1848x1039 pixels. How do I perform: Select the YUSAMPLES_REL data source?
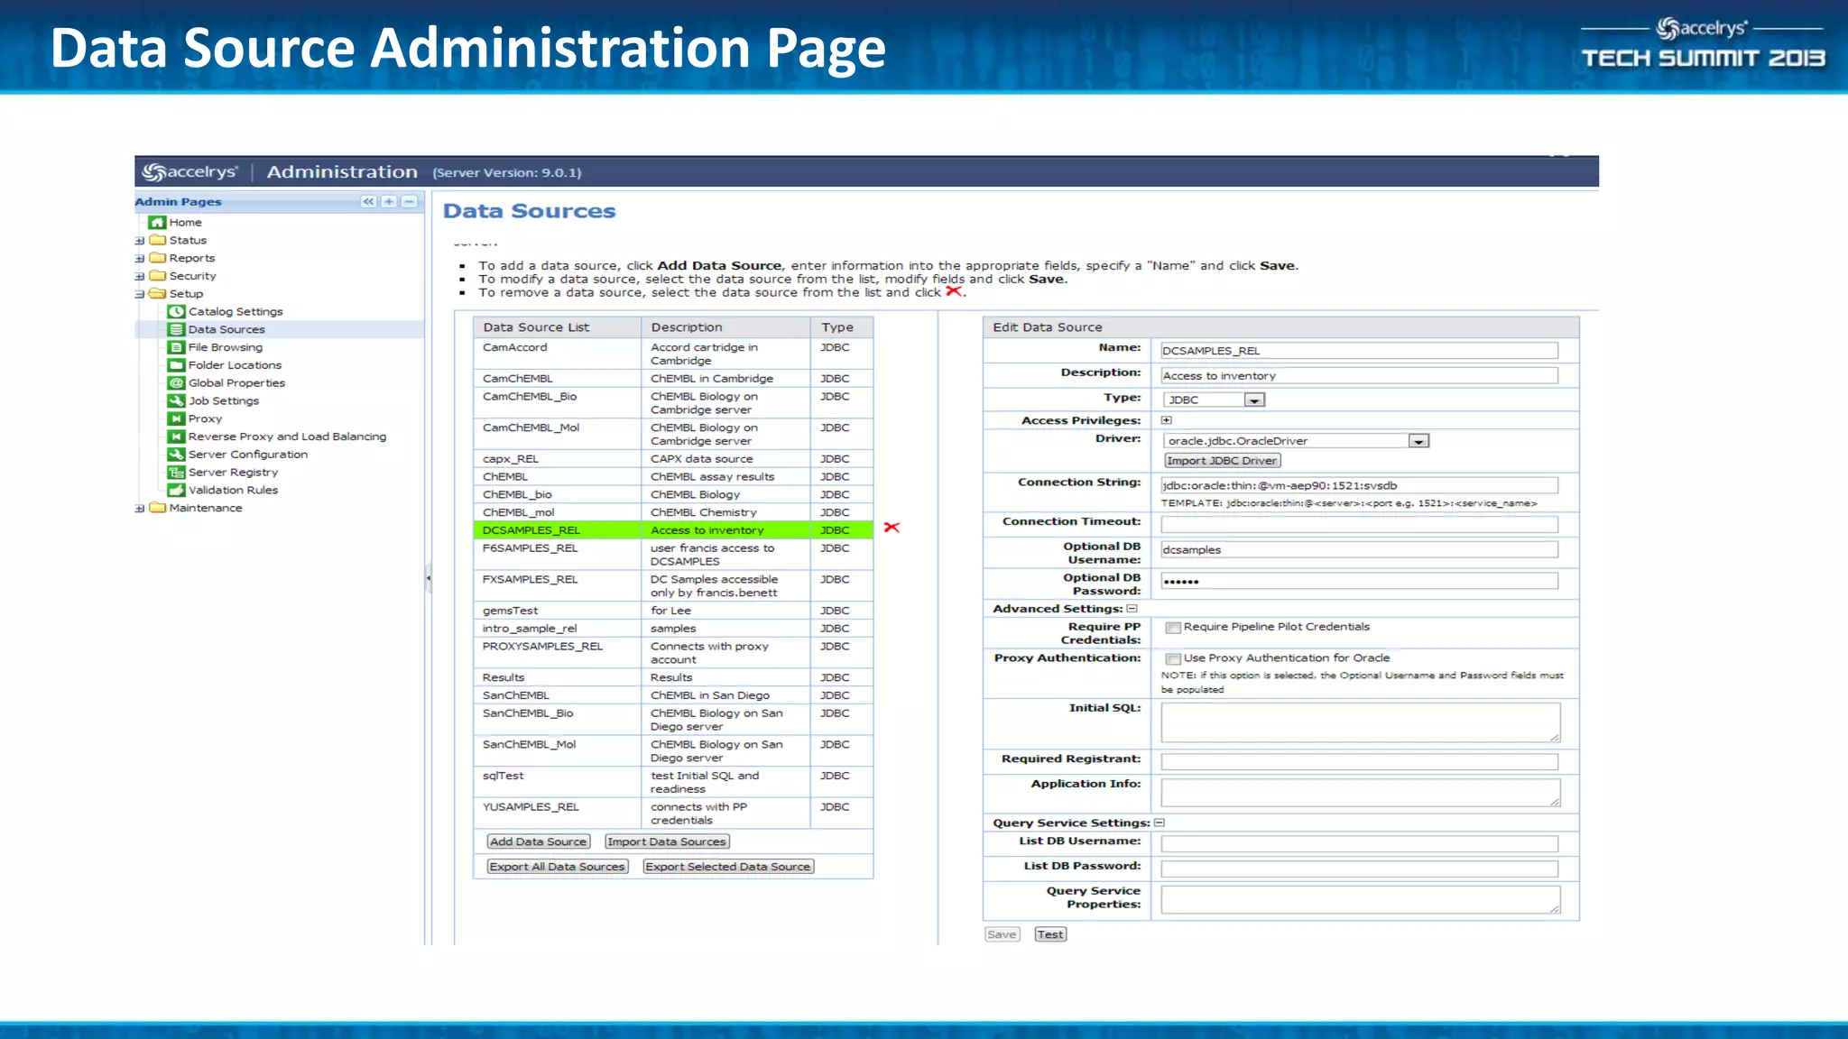click(673, 814)
